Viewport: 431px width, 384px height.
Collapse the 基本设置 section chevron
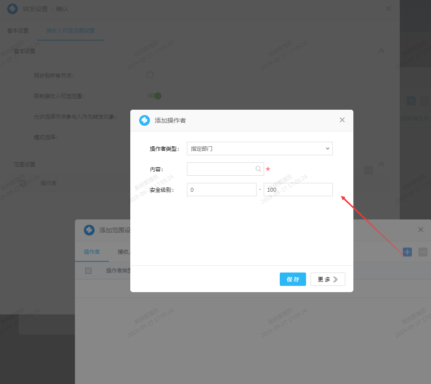point(381,51)
